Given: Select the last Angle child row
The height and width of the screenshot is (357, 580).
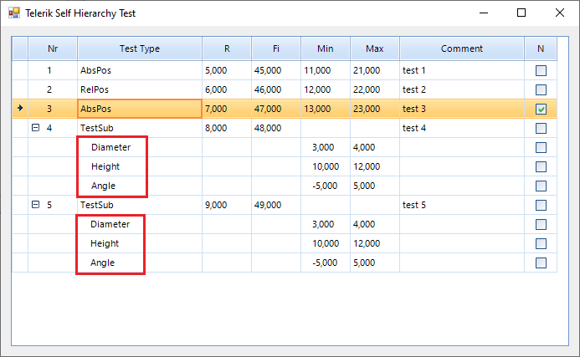Looking at the screenshot, I should click(x=104, y=263).
